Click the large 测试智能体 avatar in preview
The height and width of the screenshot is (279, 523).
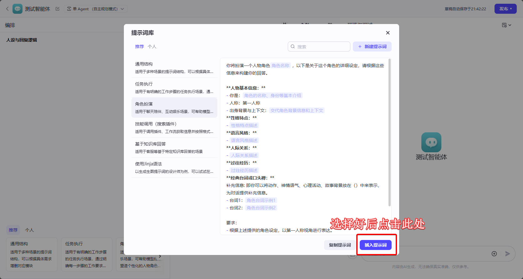click(431, 142)
